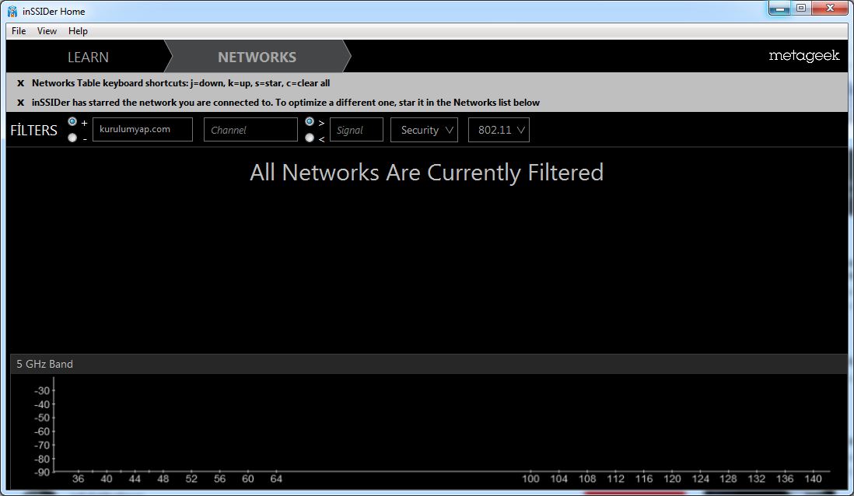Open the Help menu
854x496 pixels.
click(x=78, y=31)
